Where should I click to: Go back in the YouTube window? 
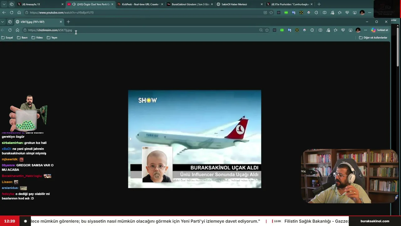[x=4, y=13]
